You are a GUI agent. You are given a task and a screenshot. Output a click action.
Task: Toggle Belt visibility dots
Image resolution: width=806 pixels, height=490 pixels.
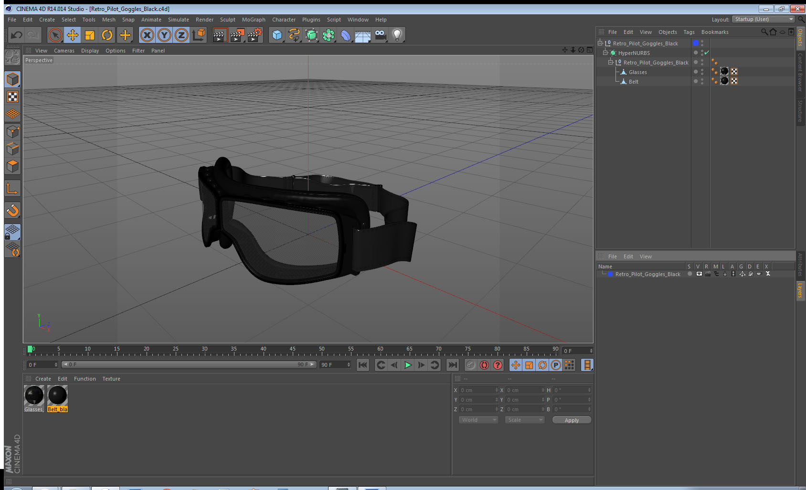tap(702, 81)
